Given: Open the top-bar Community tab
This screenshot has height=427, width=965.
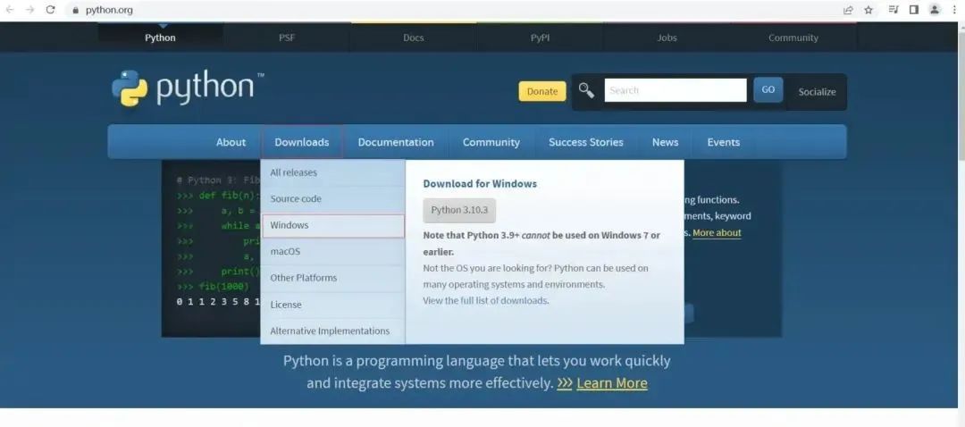Looking at the screenshot, I should [x=793, y=38].
